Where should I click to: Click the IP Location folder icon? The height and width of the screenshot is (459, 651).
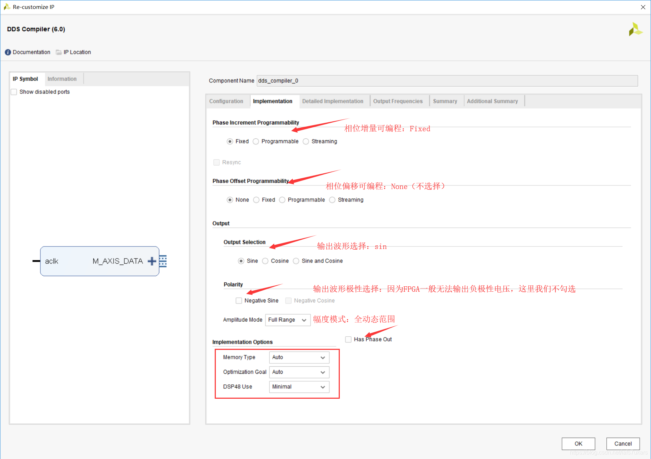point(58,52)
